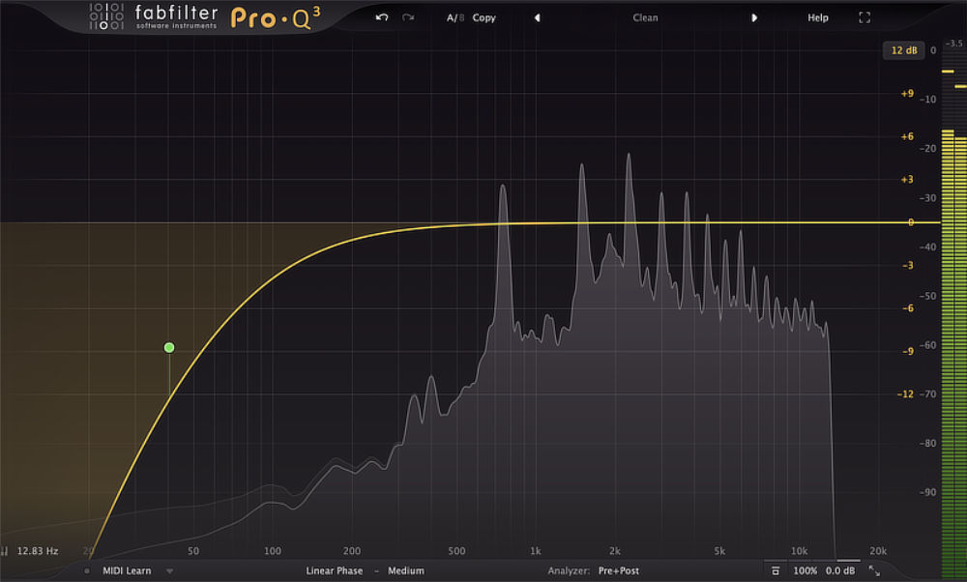Adjust the 100% gain scale value

point(805,571)
